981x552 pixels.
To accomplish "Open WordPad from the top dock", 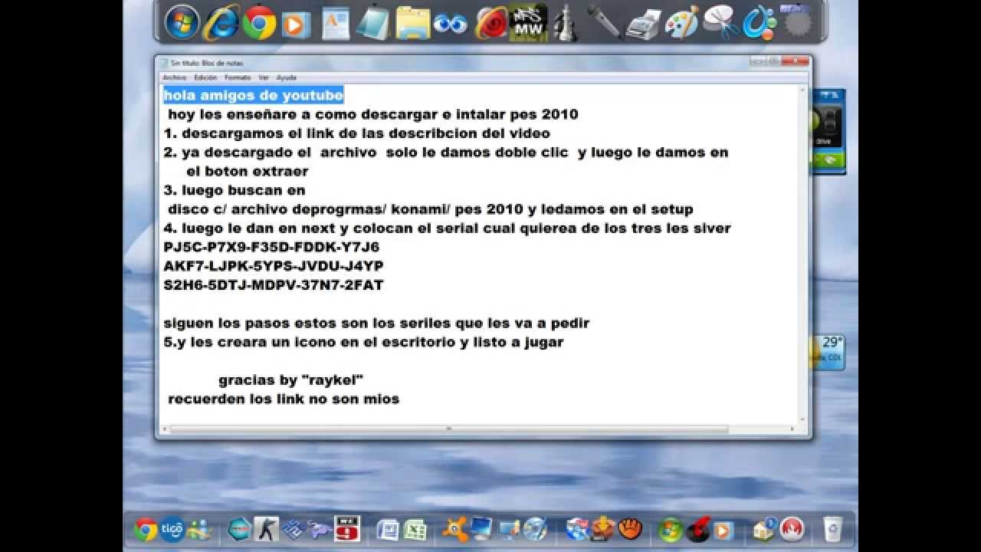I will pos(336,24).
